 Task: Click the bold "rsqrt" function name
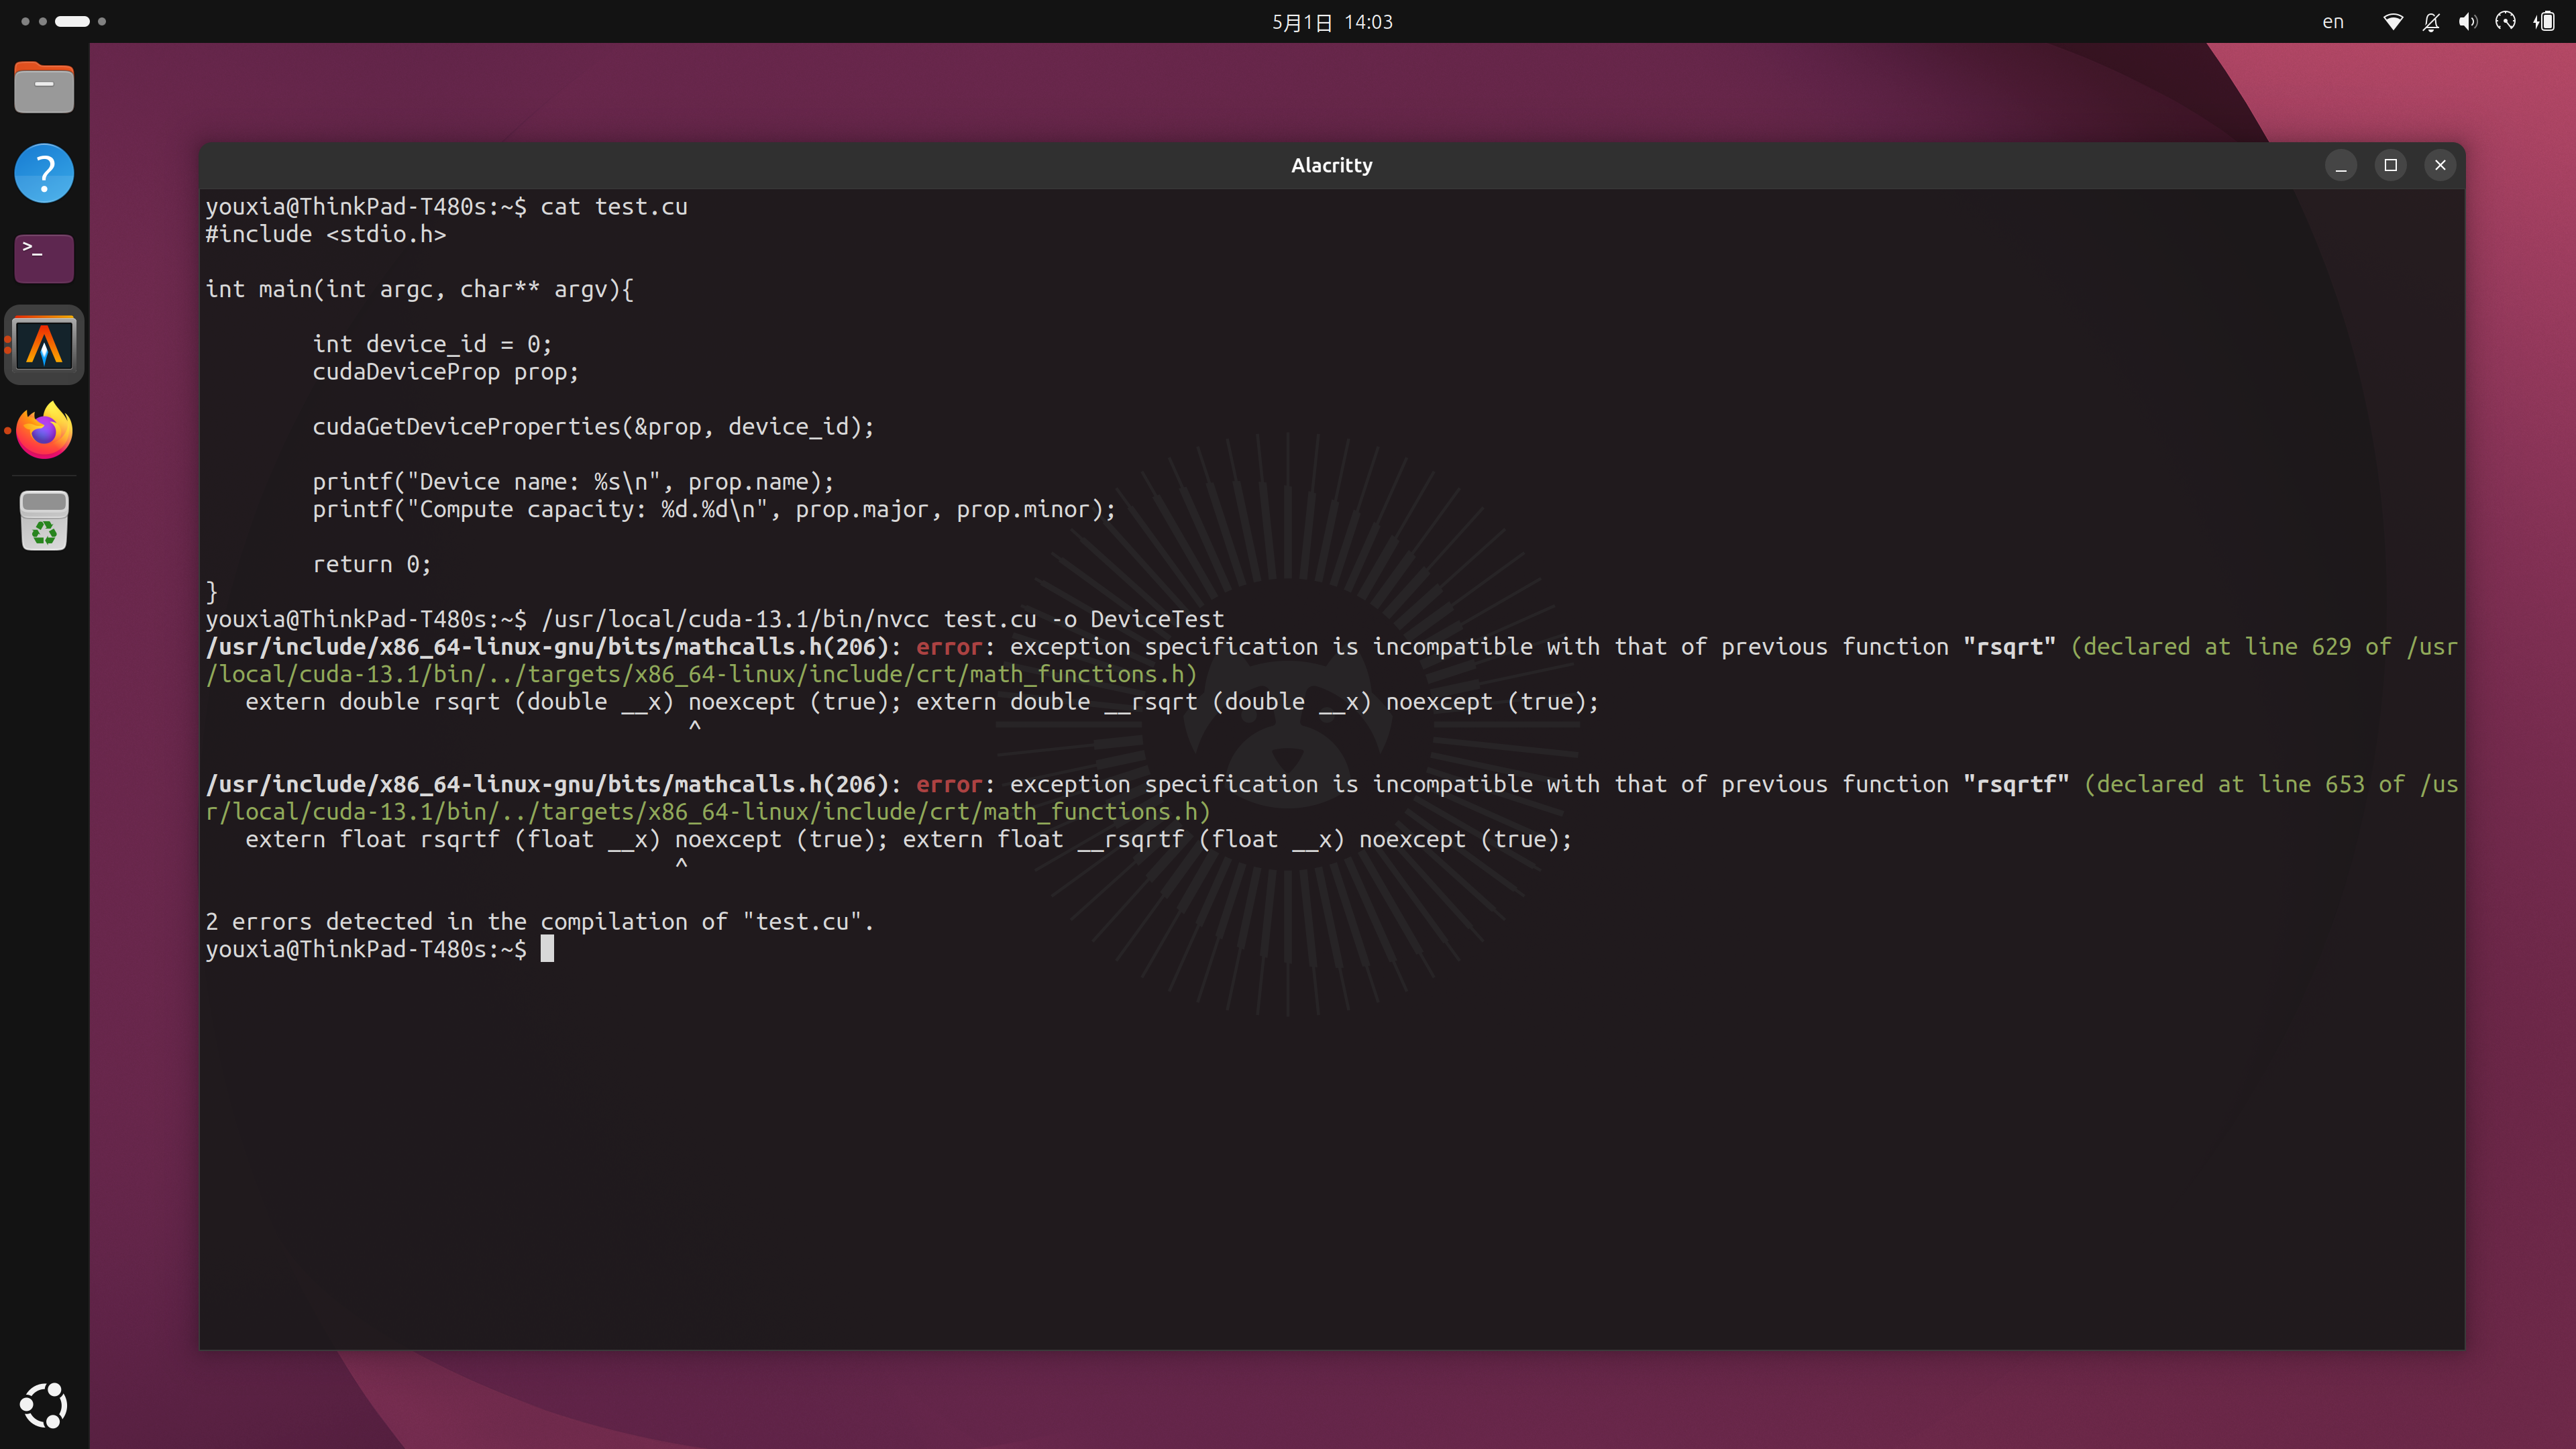[x=2008, y=647]
